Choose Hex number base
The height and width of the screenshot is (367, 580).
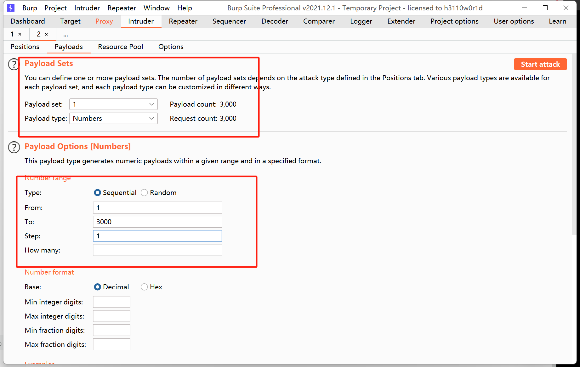144,287
